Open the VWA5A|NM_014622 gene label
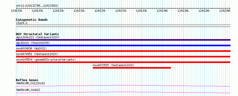 (28, 90)
